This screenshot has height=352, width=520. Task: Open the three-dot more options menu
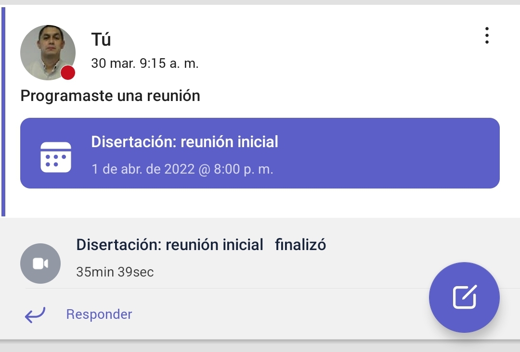(487, 36)
